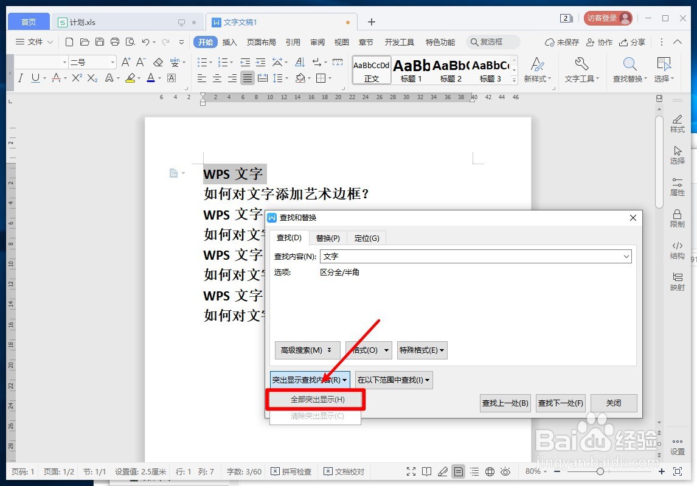Screen dimensions: 697x486
Task: Click the Find and Replace magnifier icon
Action: (630, 70)
